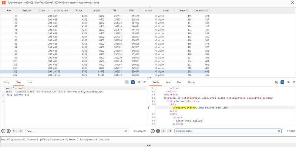This screenshot has height=147, width=296.
Task: Close the Turbo Intruder window
Action: (x=292, y=3)
